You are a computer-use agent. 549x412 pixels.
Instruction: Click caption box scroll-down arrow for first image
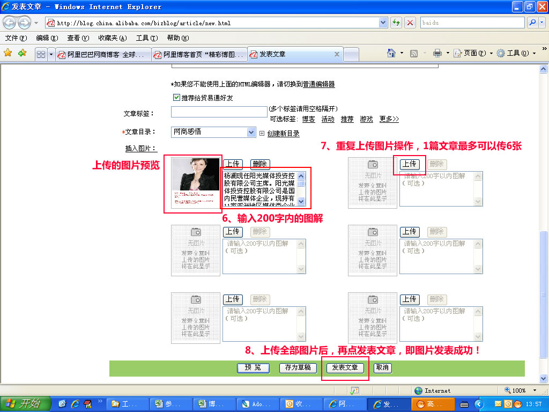301,202
